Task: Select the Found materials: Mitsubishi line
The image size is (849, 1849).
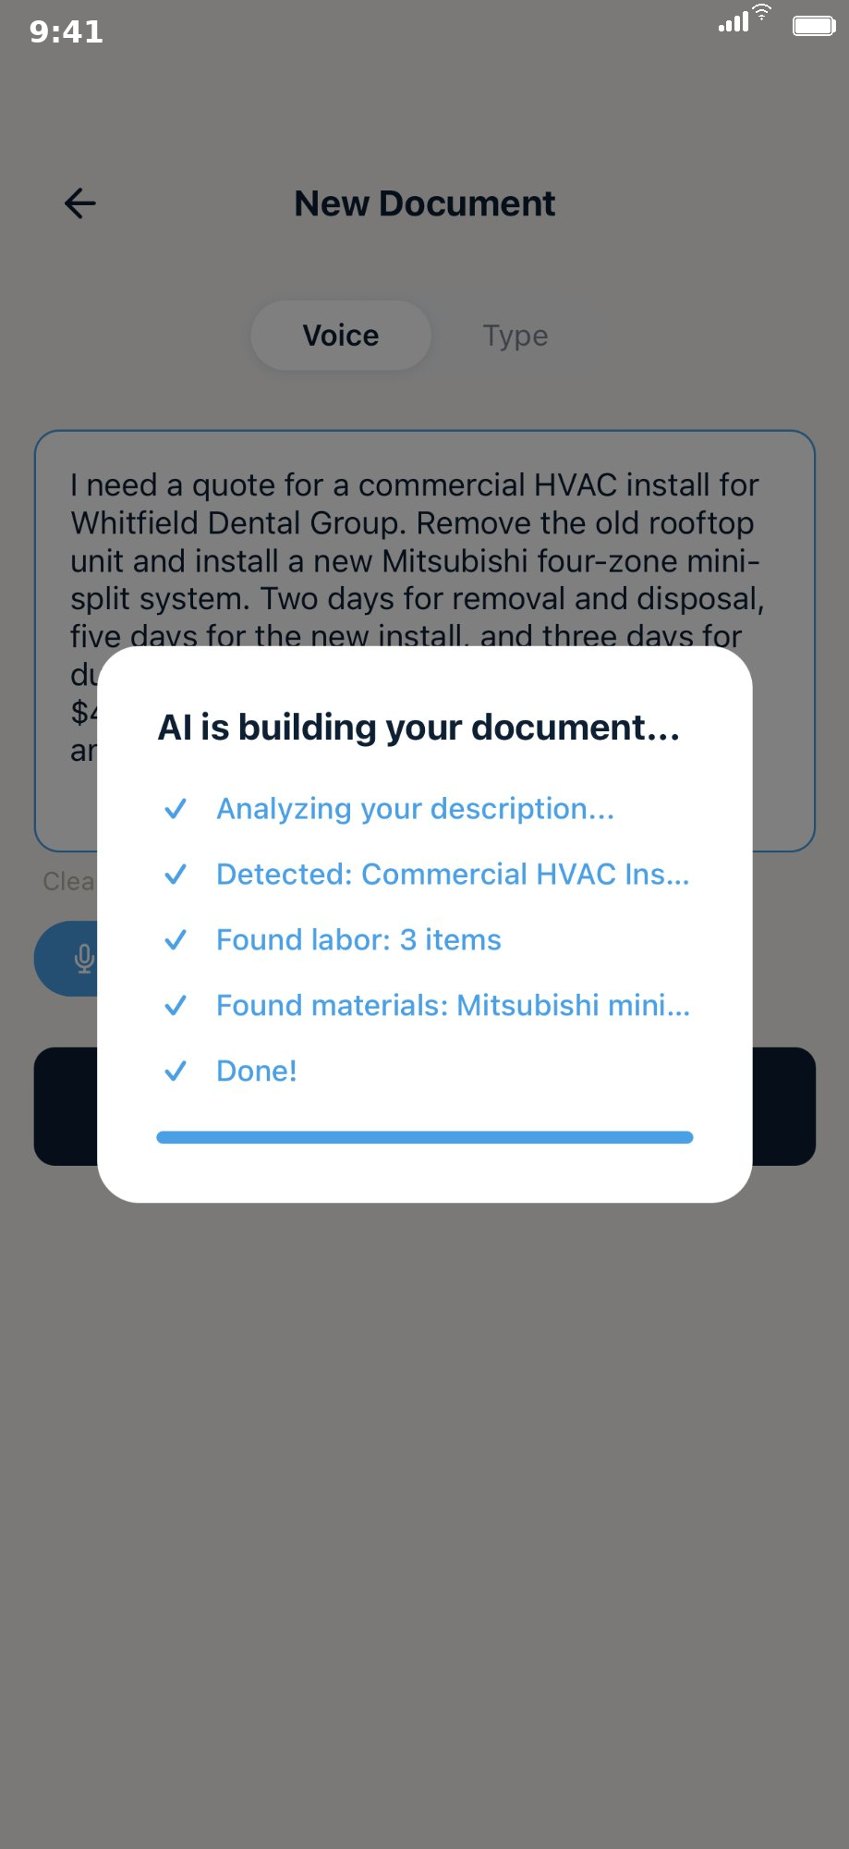Action: 453,1006
